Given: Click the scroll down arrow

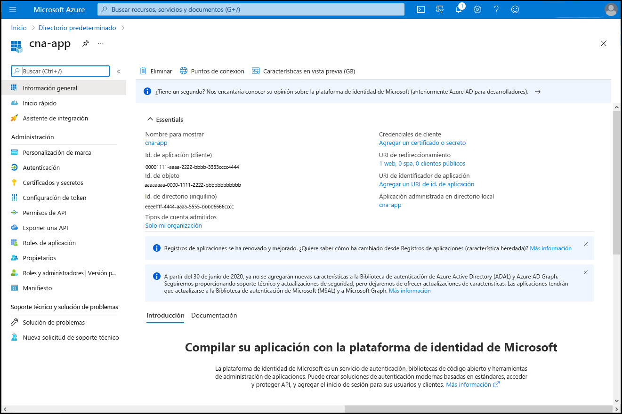Looking at the screenshot, I should 617,400.
